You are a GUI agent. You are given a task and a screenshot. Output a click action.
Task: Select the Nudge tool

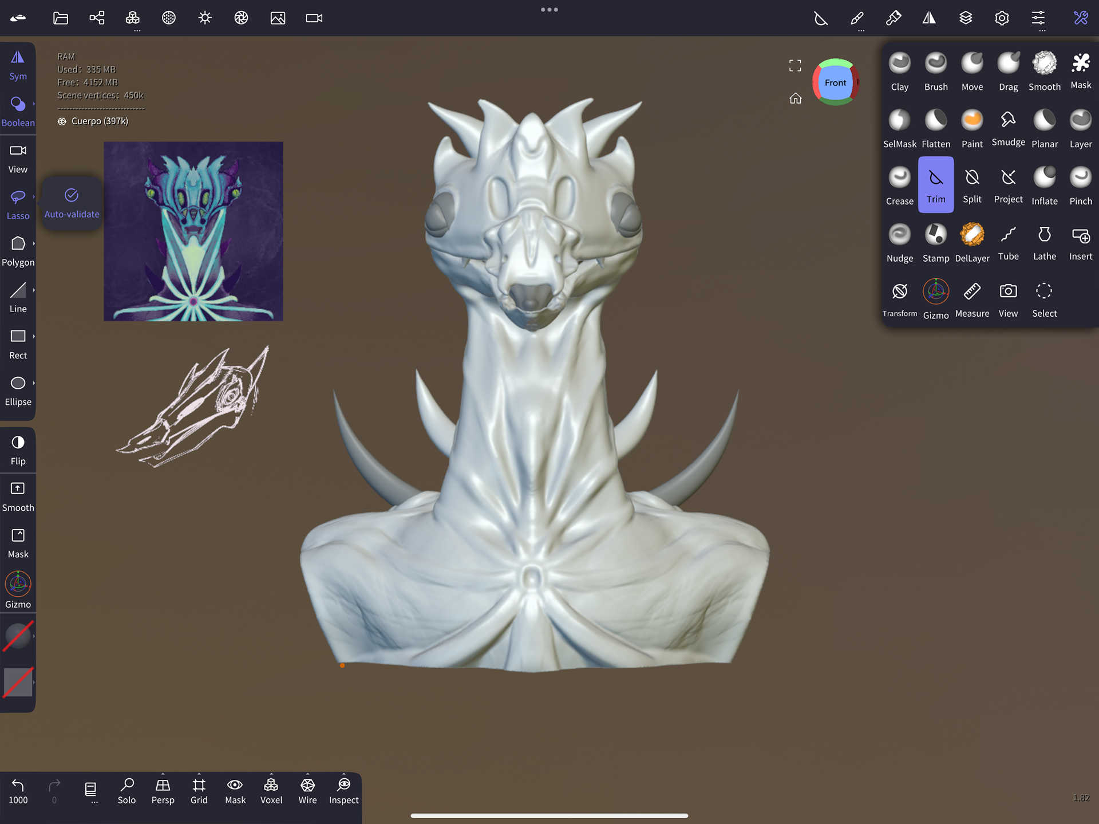tap(899, 242)
